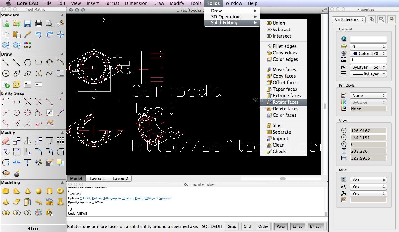Open the Hatch tool
This screenshot has height=232, width=399.
coord(60,73)
